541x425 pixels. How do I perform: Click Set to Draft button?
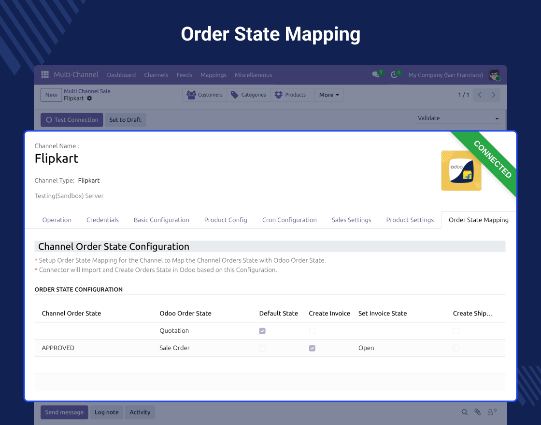coord(125,120)
